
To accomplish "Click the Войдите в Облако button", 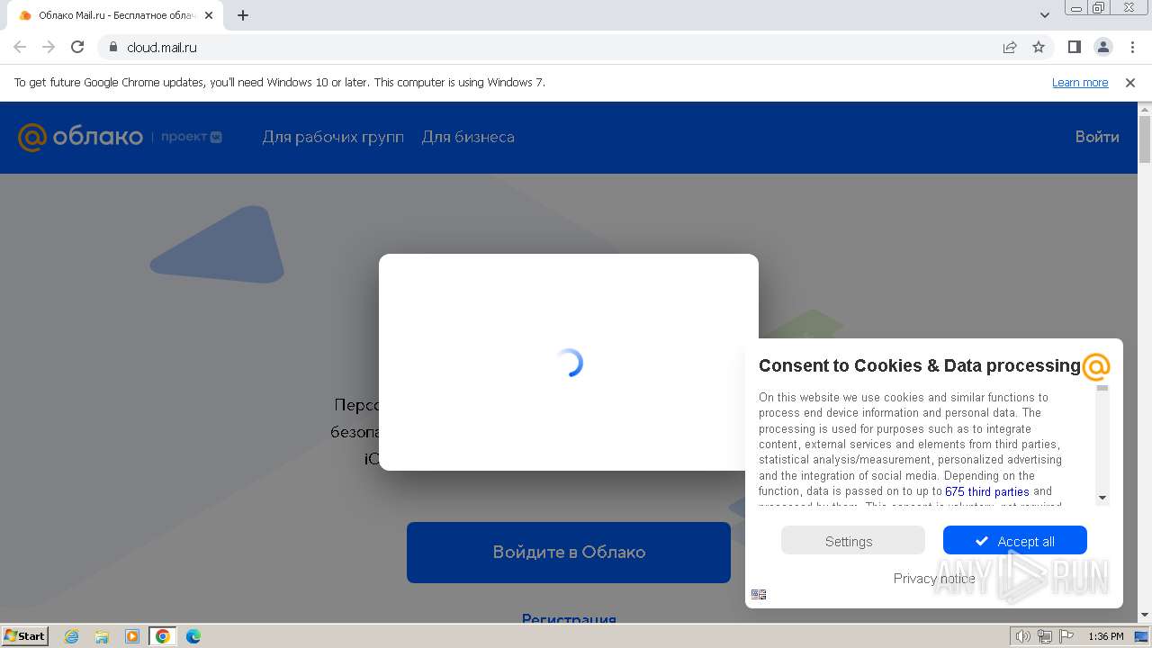I will [569, 552].
